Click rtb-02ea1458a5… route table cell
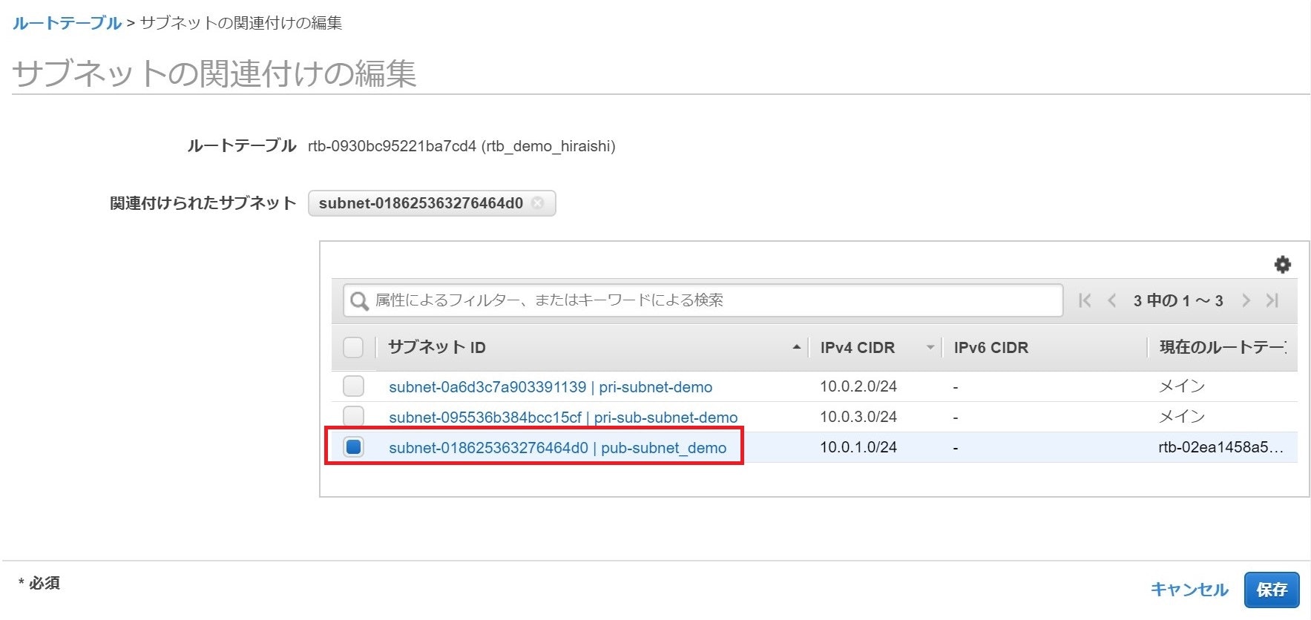This screenshot has width=1311, height=620. point(1220,447)
